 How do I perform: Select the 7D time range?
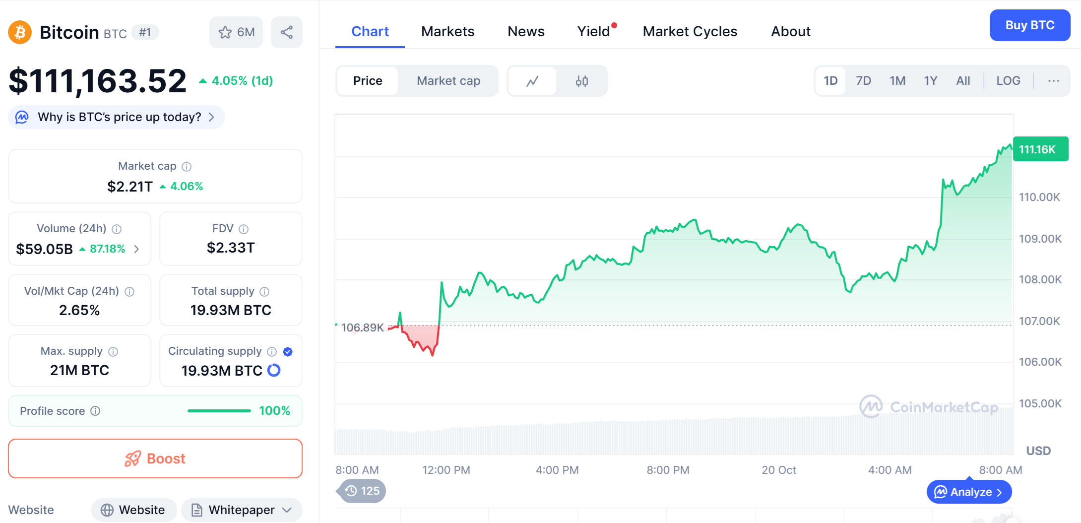point(863,81)
